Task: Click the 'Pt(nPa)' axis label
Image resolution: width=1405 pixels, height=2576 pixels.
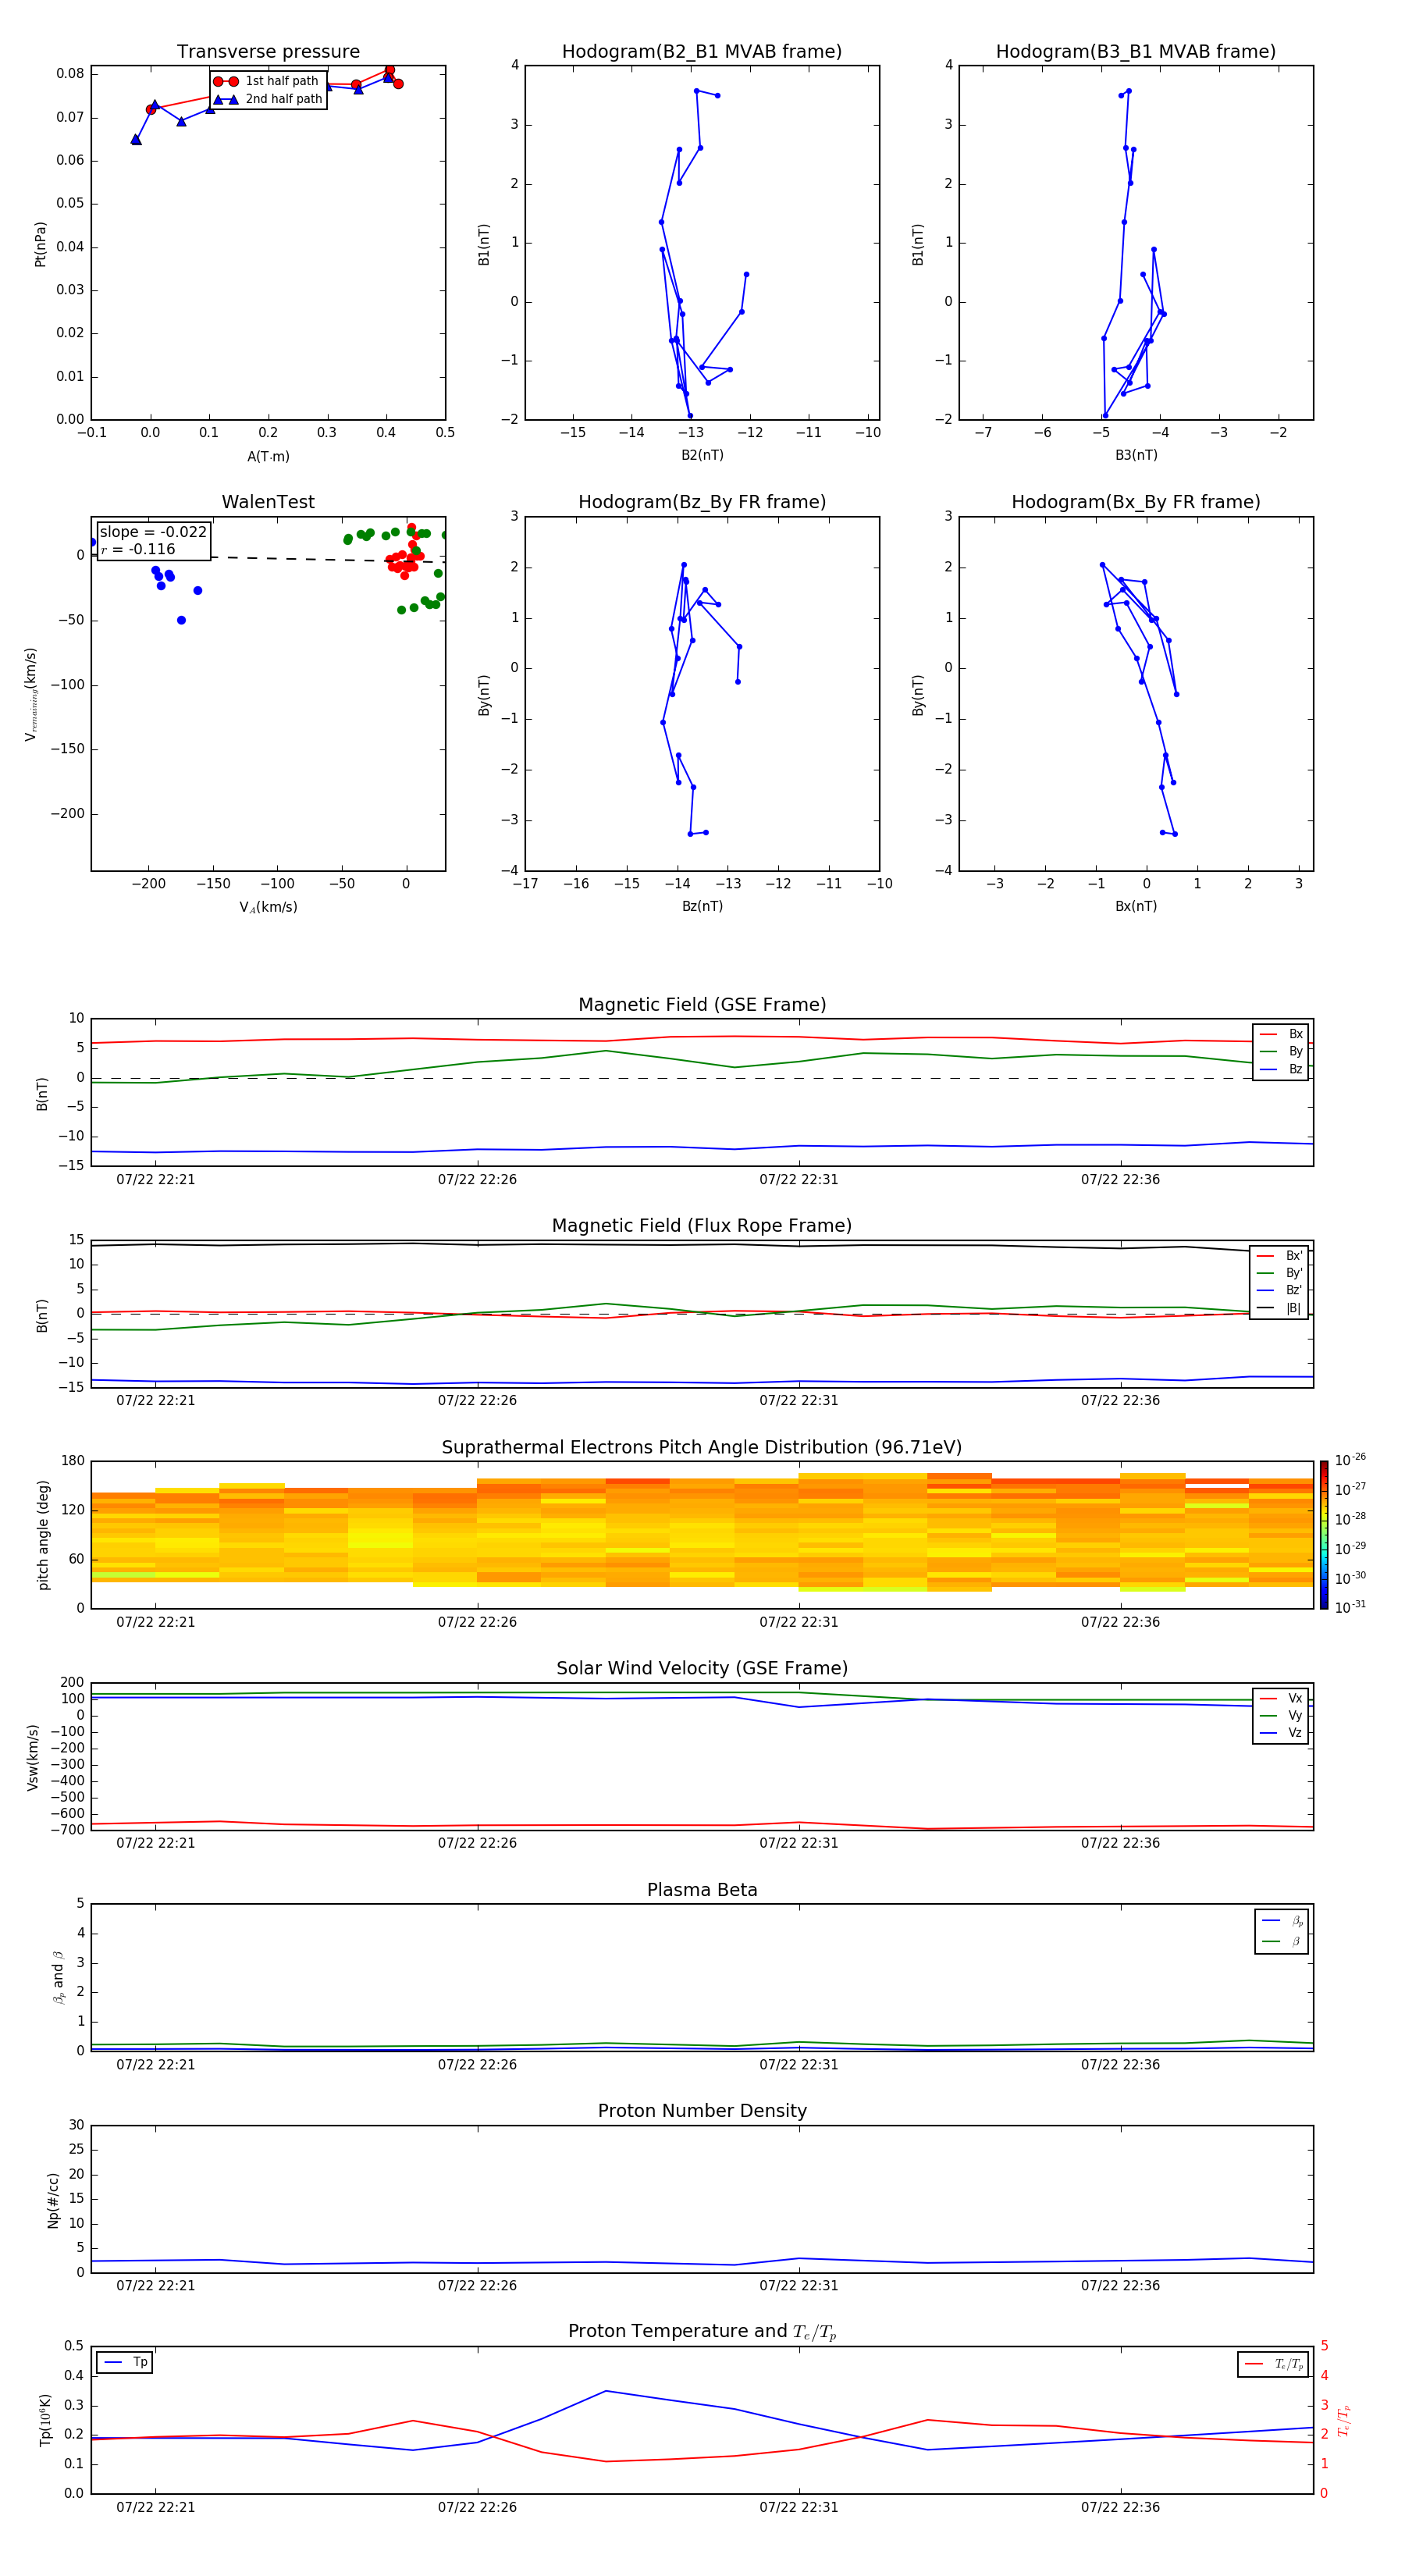Action: (x=41, y=243)
